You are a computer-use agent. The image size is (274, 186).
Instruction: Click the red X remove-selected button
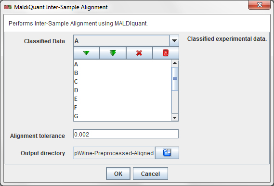139,53
